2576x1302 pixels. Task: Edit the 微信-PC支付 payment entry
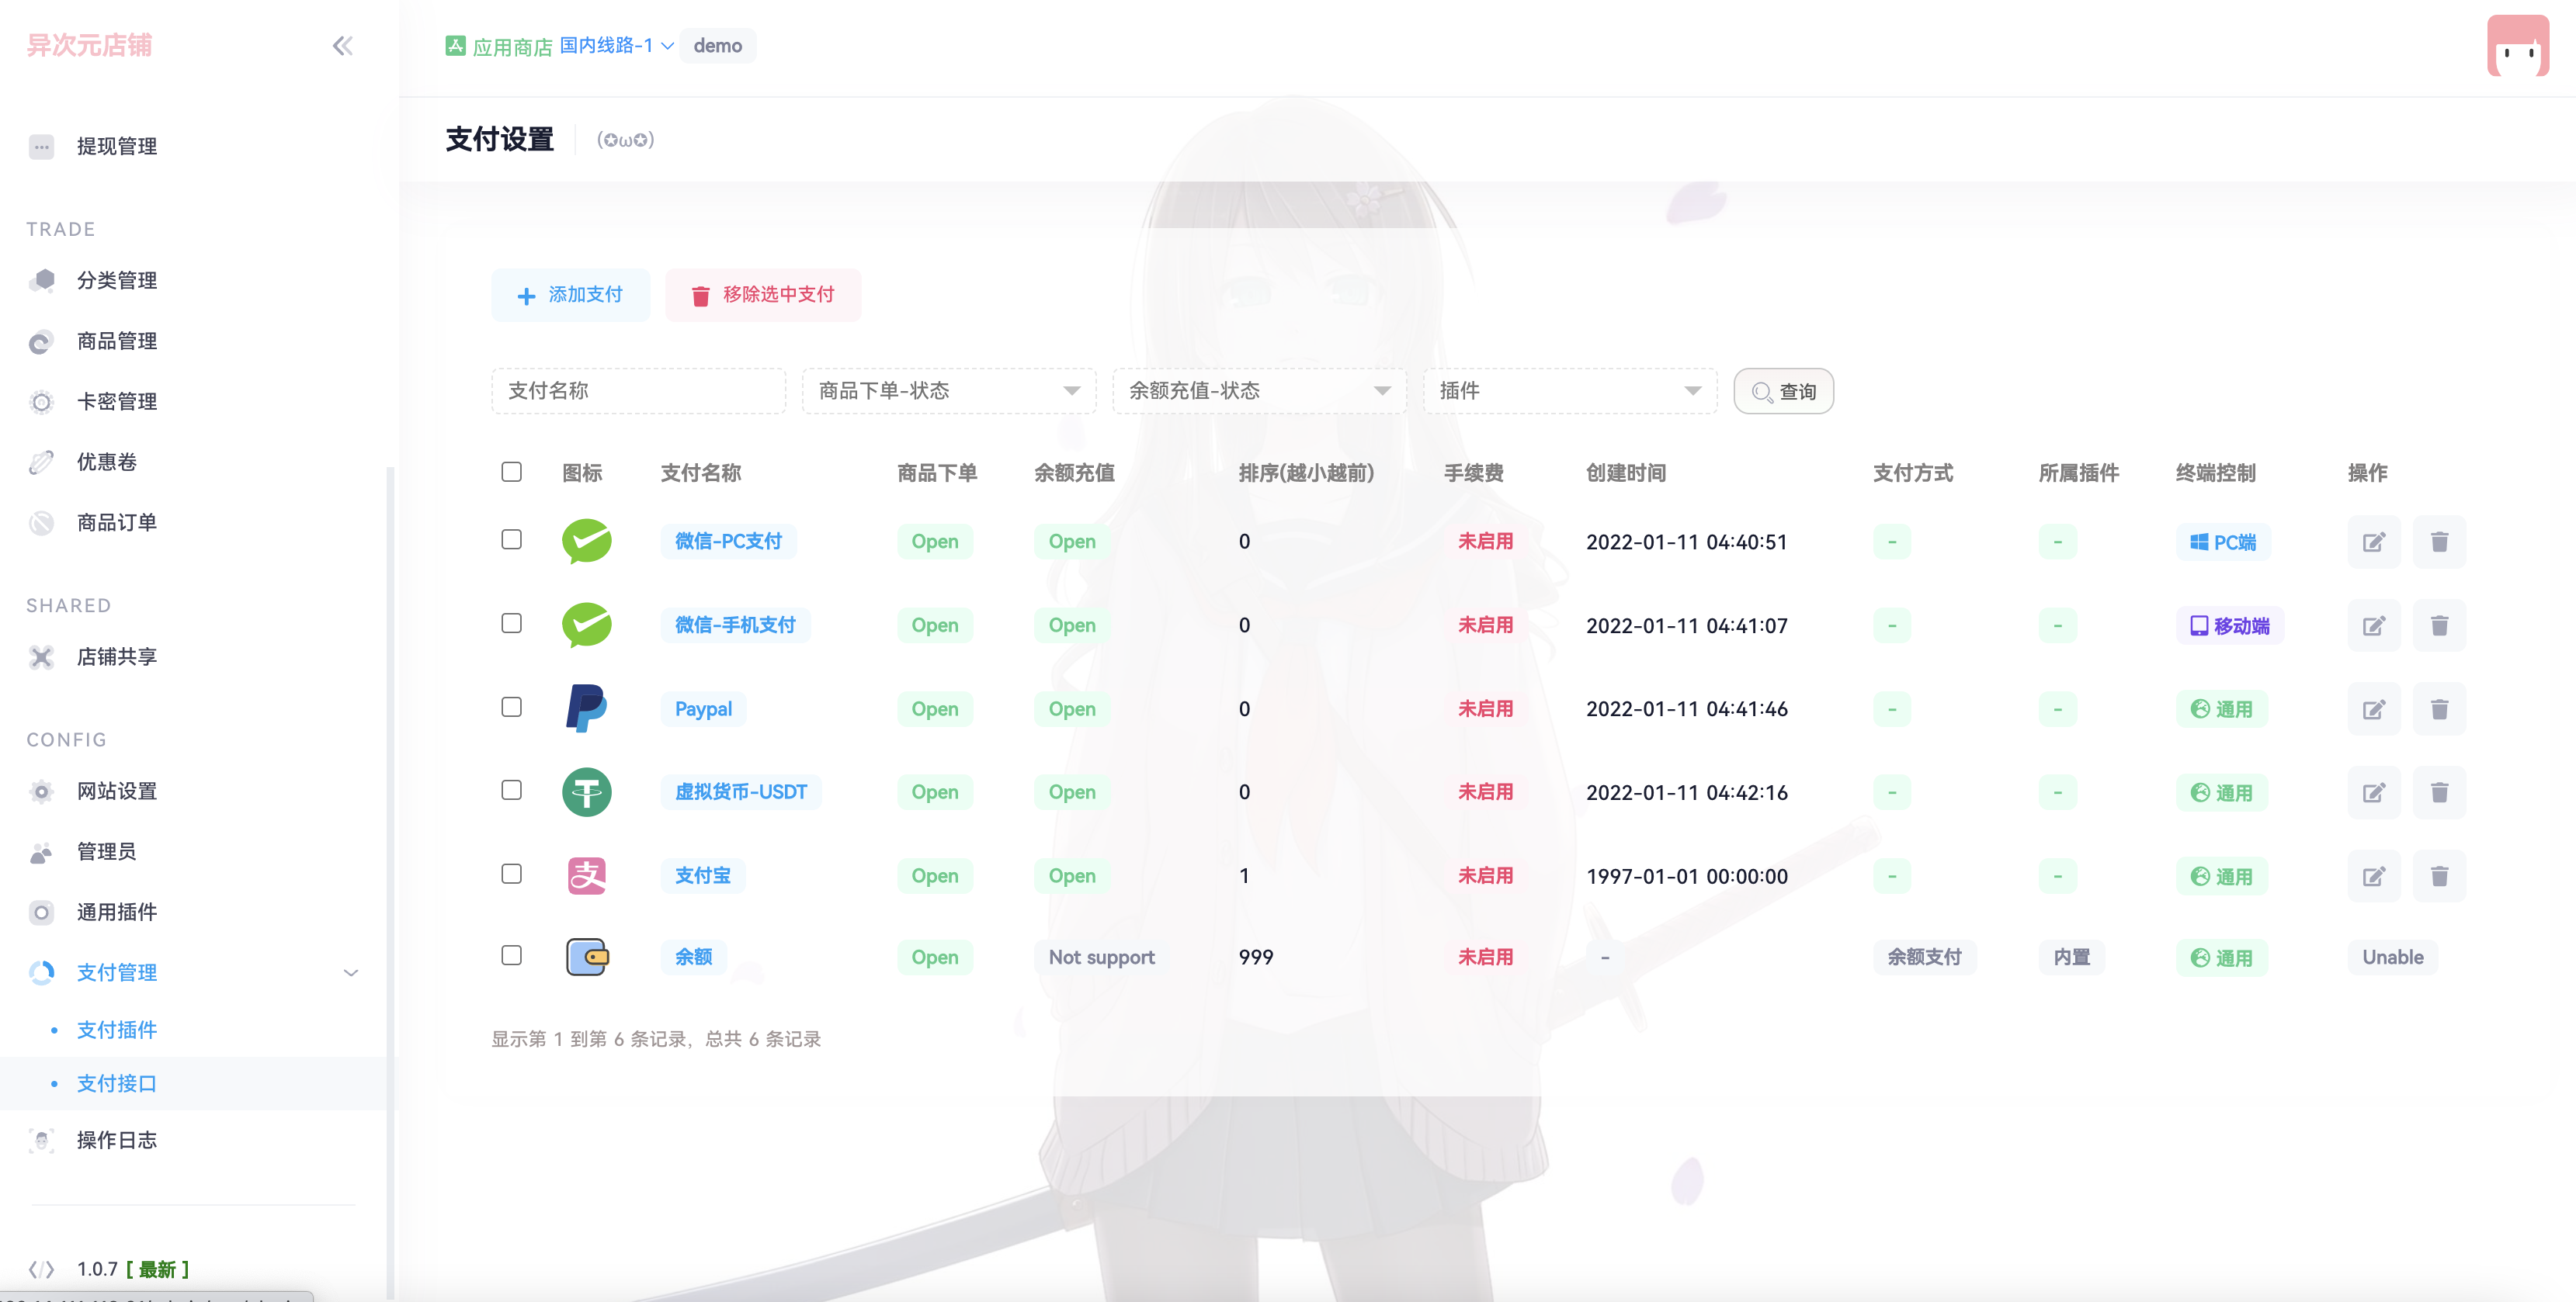tap(2374, 542)
